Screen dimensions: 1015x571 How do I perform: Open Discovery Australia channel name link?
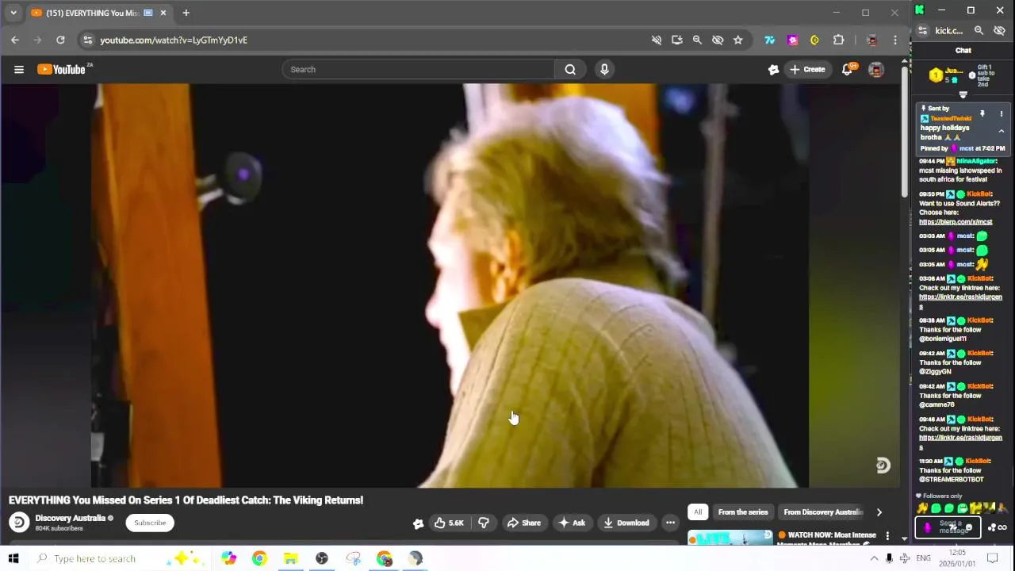pyautogui.click(x=71, y=518)
